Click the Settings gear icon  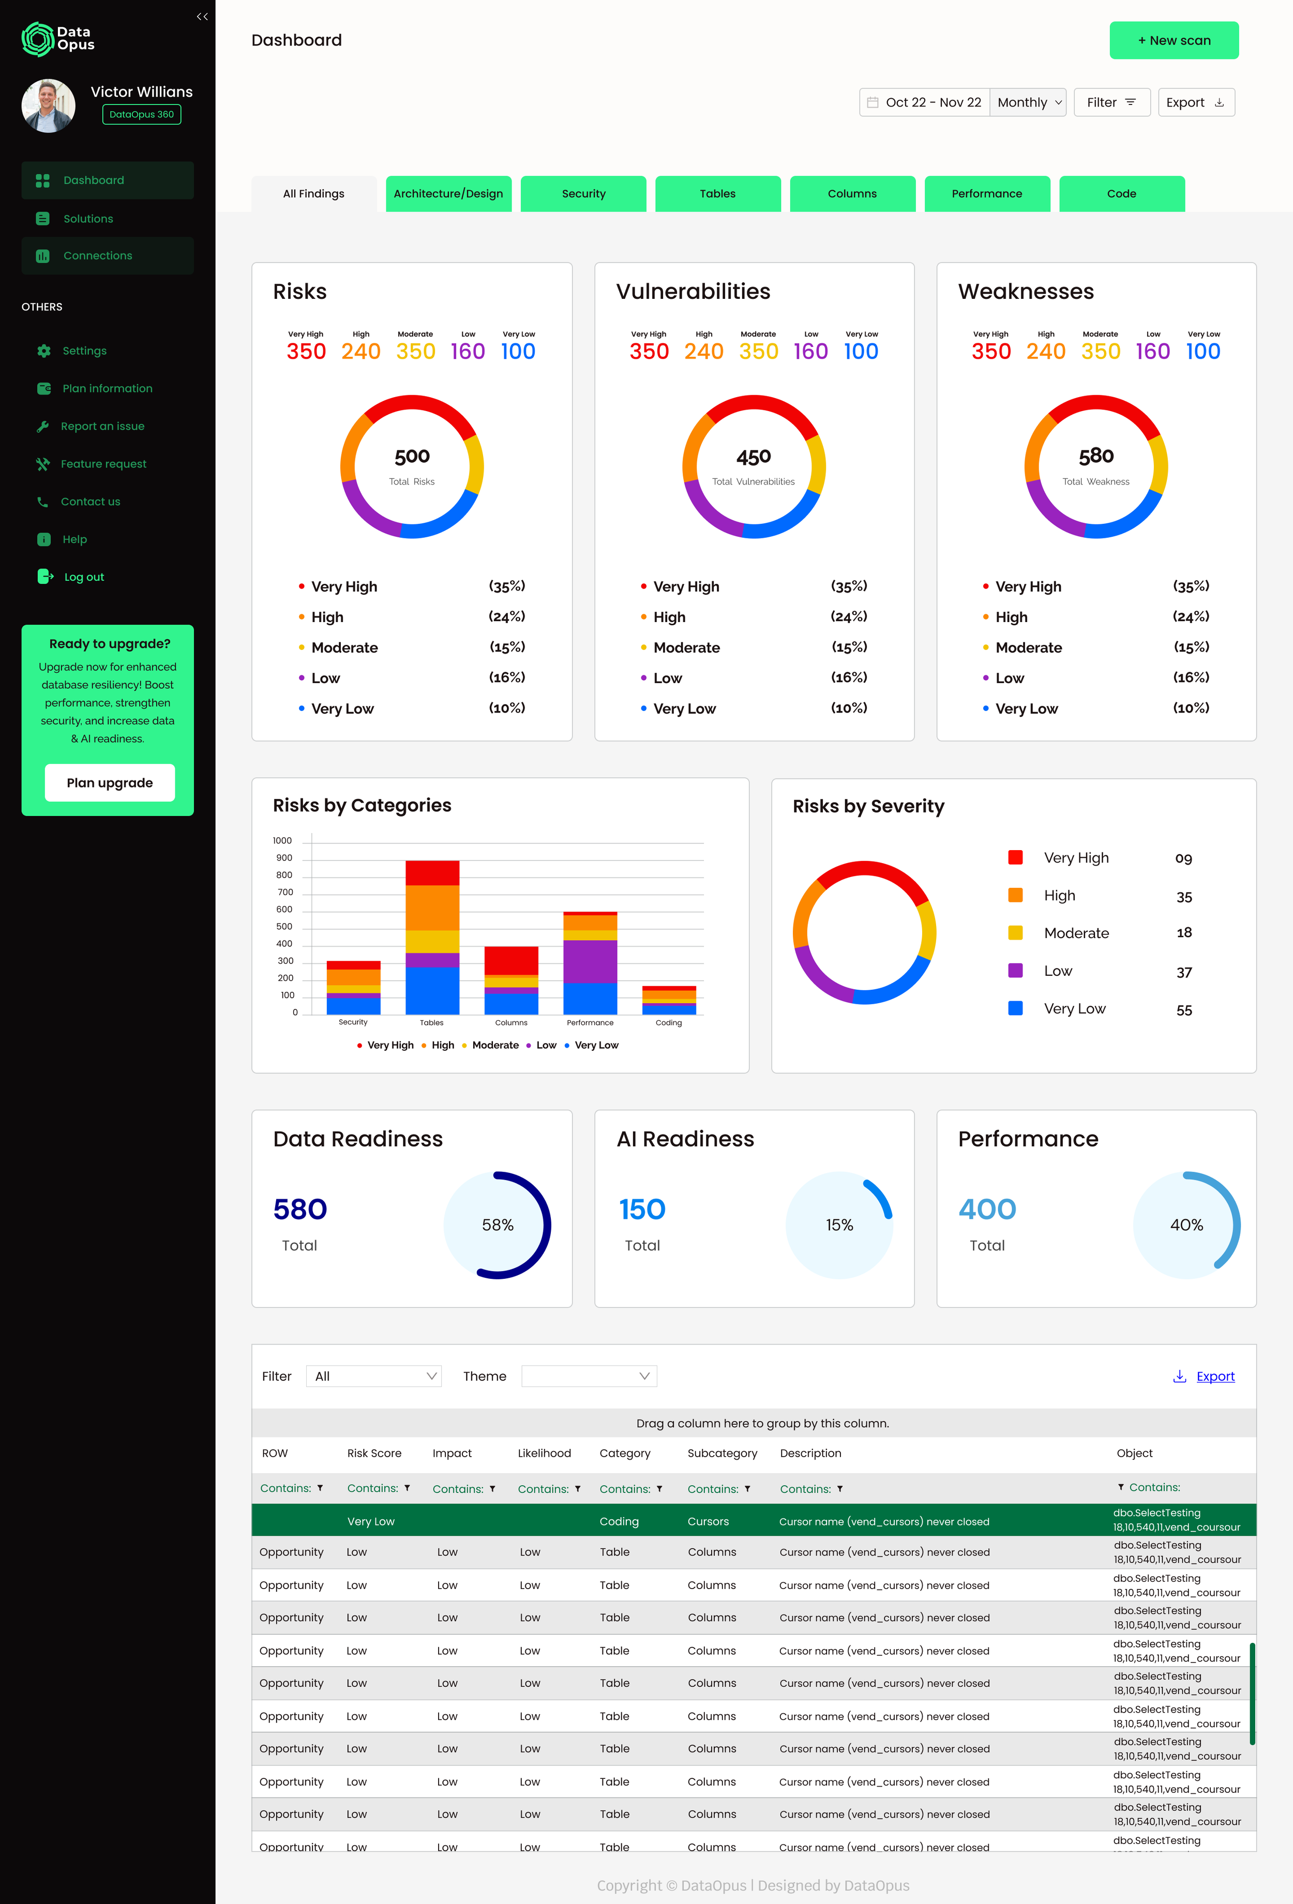[43, 351]
